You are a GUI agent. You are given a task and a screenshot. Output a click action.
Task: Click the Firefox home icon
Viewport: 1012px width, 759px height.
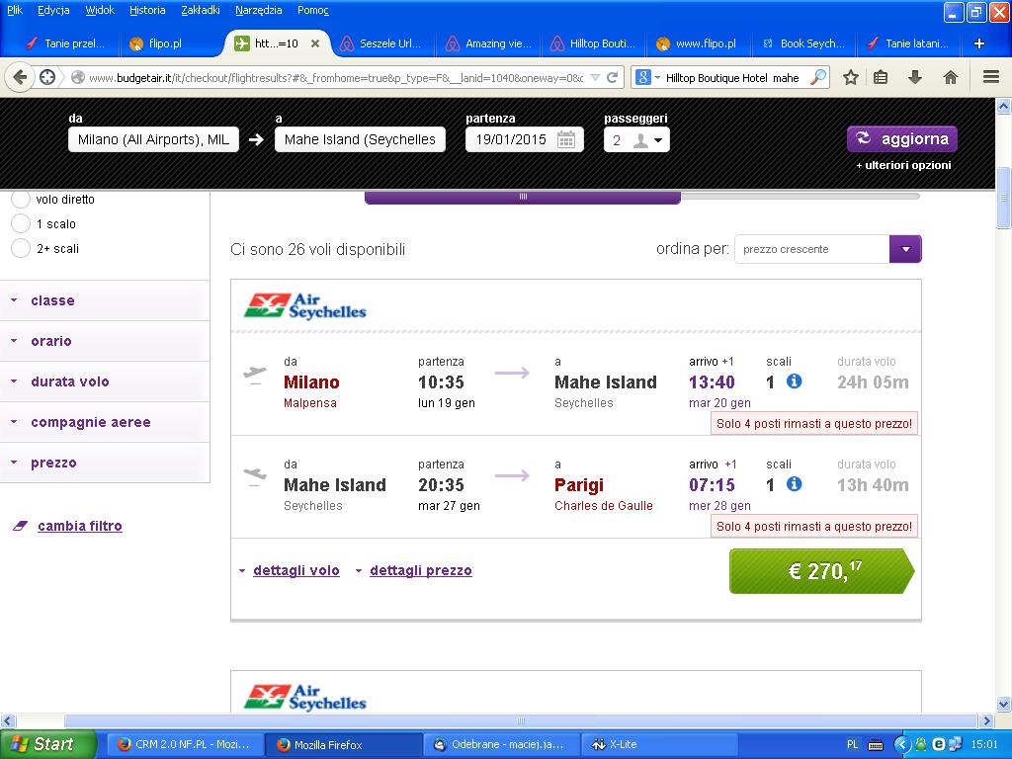[x=950, y=77]
